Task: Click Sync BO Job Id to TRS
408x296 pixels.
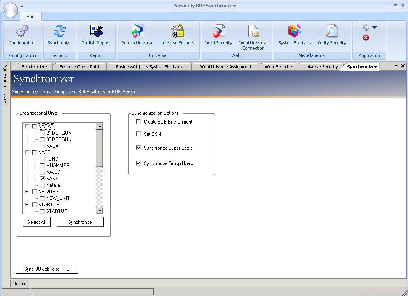Action: point(47,269)
